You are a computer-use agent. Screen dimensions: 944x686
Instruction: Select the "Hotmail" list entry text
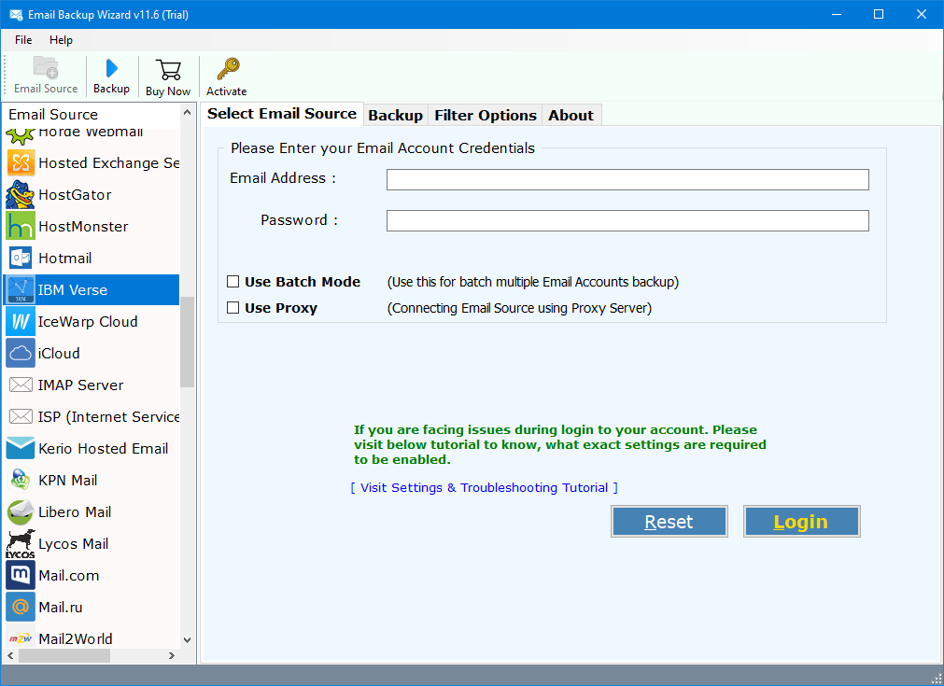pos(65,259)
